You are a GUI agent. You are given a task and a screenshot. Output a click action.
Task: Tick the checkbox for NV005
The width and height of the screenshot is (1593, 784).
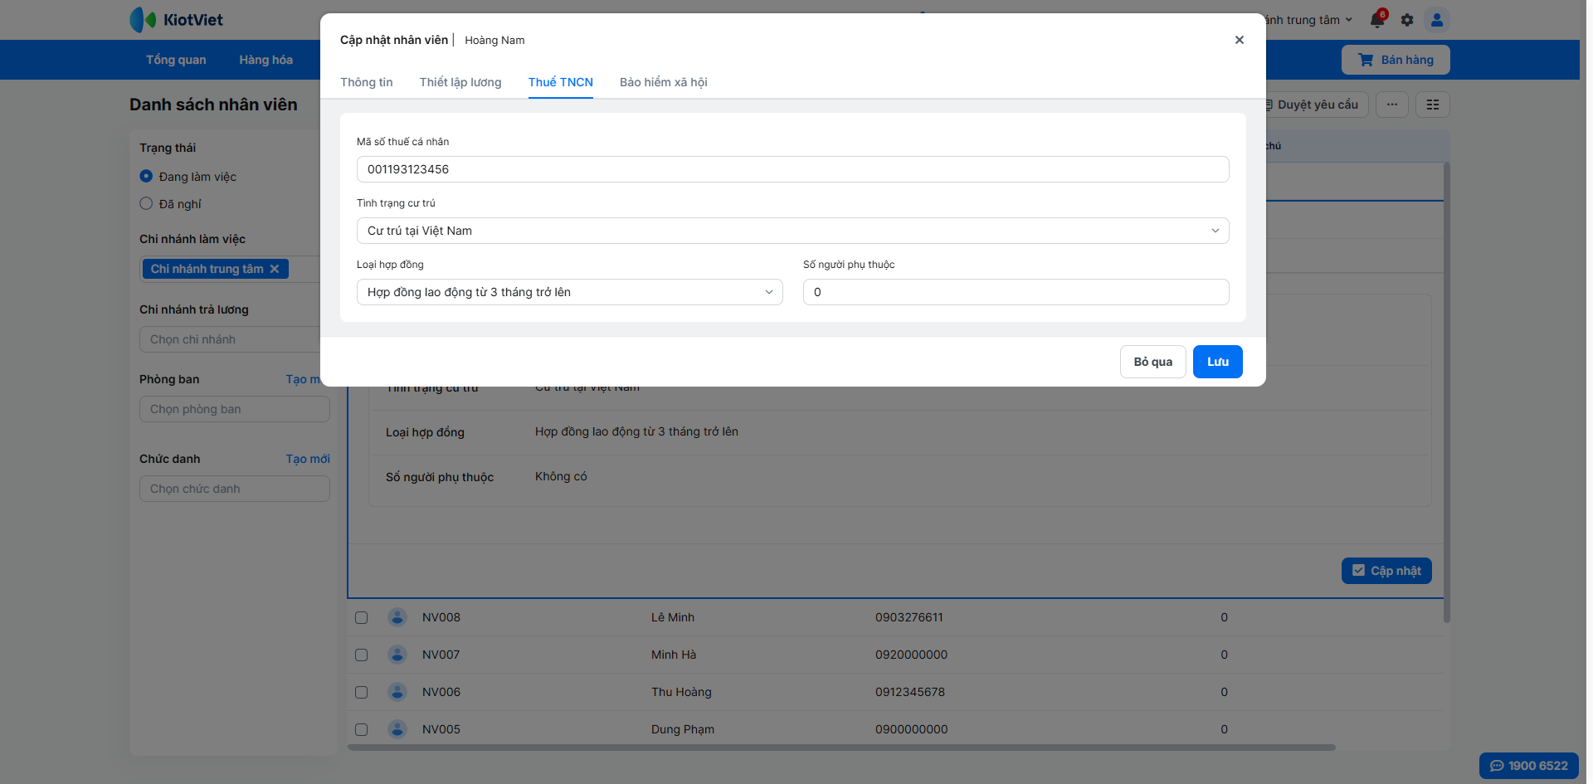tap(362, 729)
